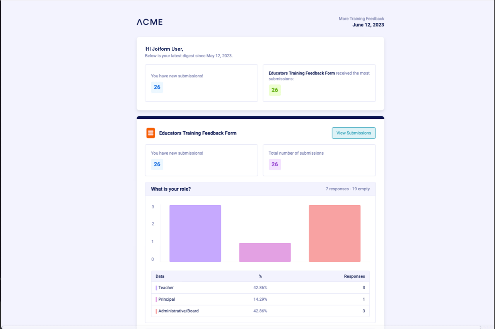The height and width of the screenshot is (329, 495).
Task: Select the Administrative/Board table row
Action: pyautogui.click(x=260, y=311)
